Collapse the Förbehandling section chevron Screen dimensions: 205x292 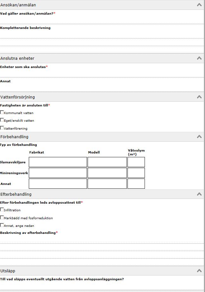click(199, 137)
